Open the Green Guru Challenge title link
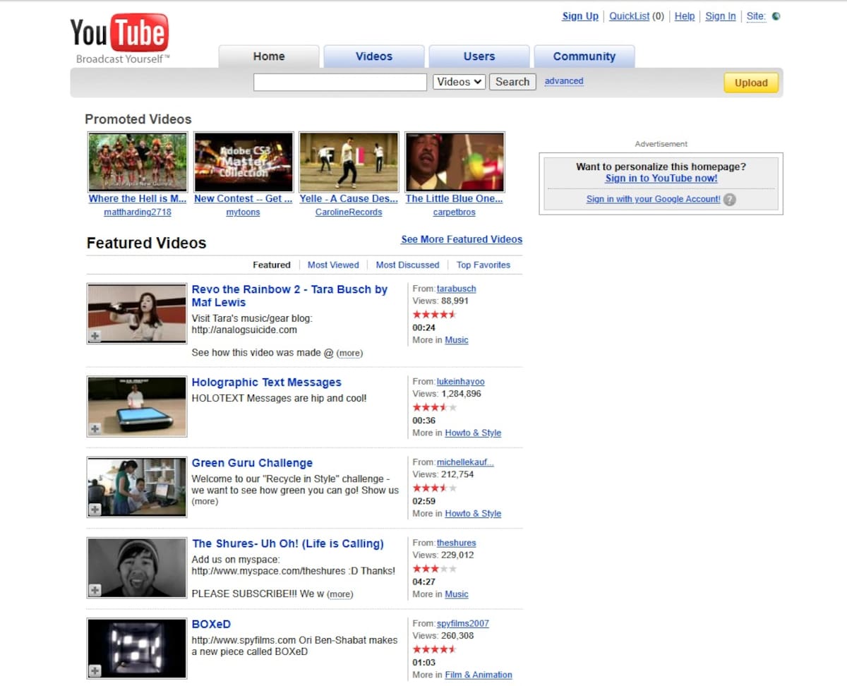Viewport: 847px width, 686px height. [252, 463]
